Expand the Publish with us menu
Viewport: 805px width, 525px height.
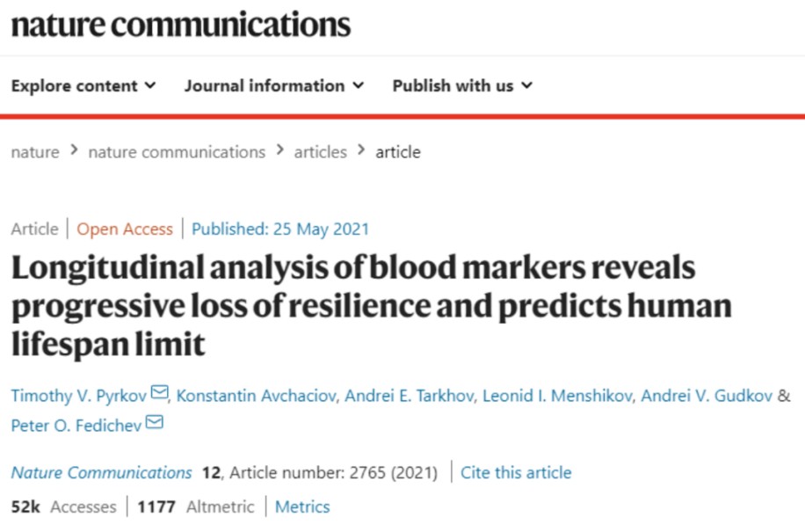pos(462,85)
